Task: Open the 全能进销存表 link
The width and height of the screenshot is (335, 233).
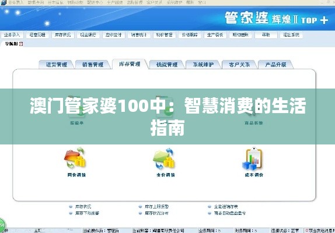Action: coord(226,207)
